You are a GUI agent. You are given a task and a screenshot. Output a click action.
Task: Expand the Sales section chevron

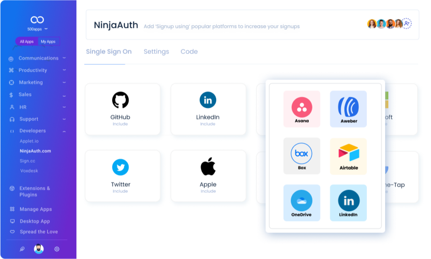pyautogui.click(x=64, y=96)
